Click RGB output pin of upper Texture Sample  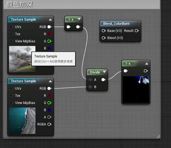[49, 27]
